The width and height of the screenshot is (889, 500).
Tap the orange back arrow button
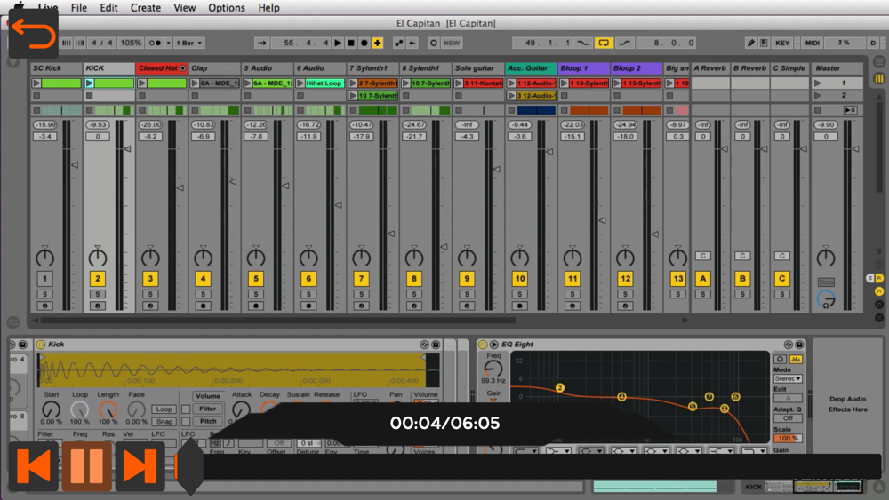(x=33, y=33)
